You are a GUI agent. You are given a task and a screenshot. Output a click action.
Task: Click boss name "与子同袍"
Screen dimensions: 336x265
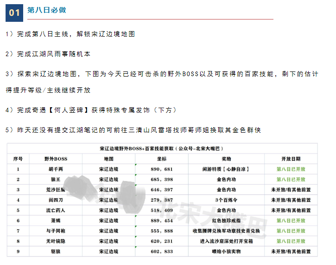point(56,231)
